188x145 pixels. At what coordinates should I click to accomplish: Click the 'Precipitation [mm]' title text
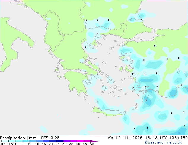tap(19, 138)
